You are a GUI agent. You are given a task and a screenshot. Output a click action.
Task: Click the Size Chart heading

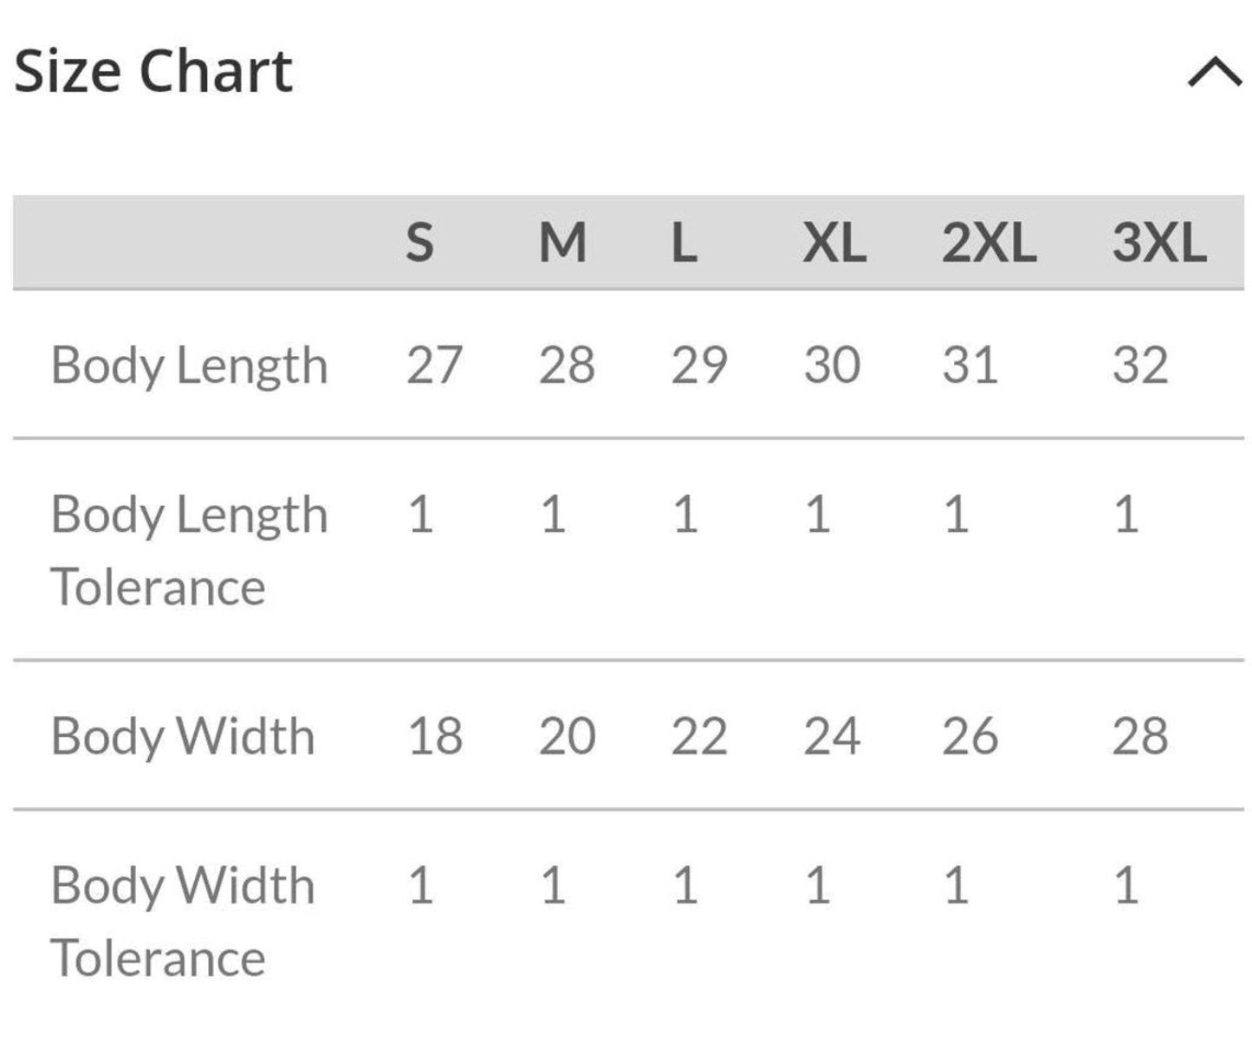pyautogui.click(x=153, y=71)
